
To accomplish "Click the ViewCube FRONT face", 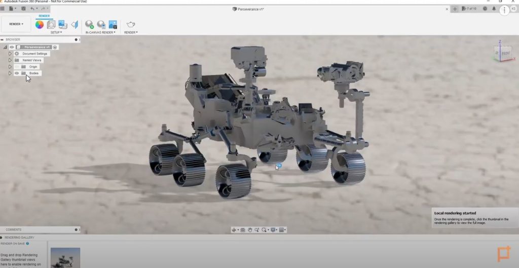I will pos(505,53).
